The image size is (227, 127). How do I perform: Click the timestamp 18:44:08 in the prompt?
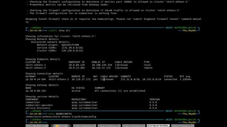[x=35, y=114]
